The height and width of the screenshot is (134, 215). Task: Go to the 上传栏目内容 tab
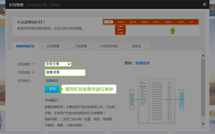click(109, 46)
